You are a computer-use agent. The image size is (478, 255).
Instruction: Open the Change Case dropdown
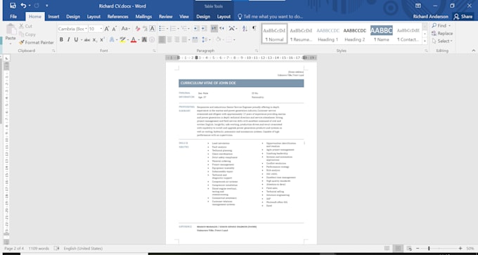click(125, 29)
